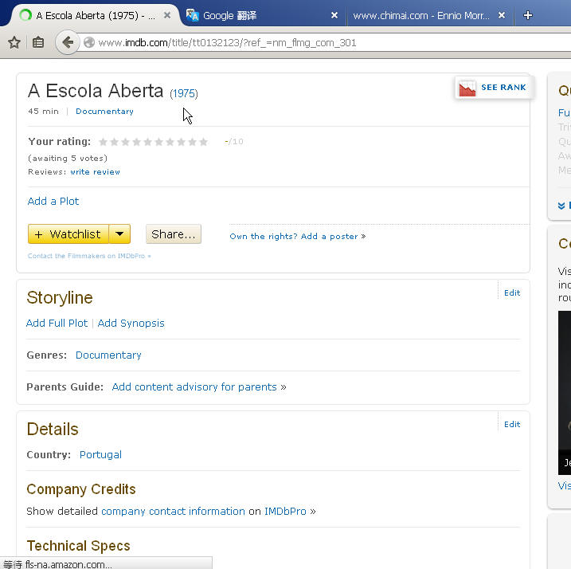Viewport: 571px width, 569px height.
Task: Close the www.chimai.com tab
Action: coord(502,15)
